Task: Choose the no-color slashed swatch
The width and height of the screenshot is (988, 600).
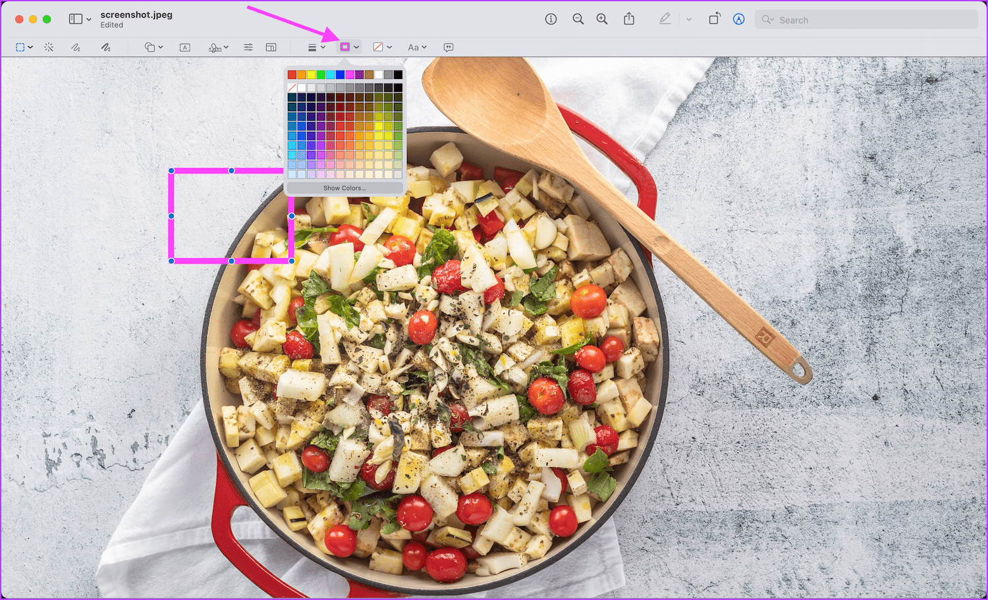Action: [292, 88]
